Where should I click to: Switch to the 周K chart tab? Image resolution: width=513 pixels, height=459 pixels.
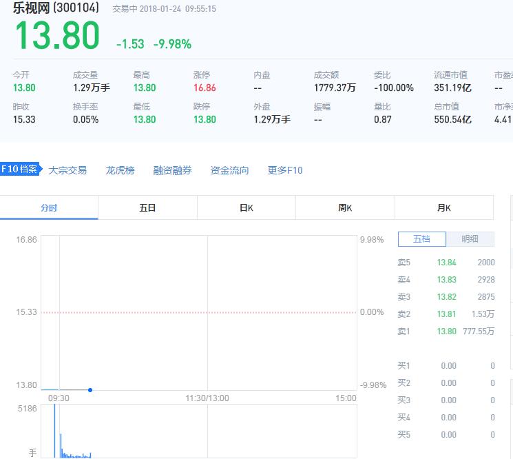[345, 207]
